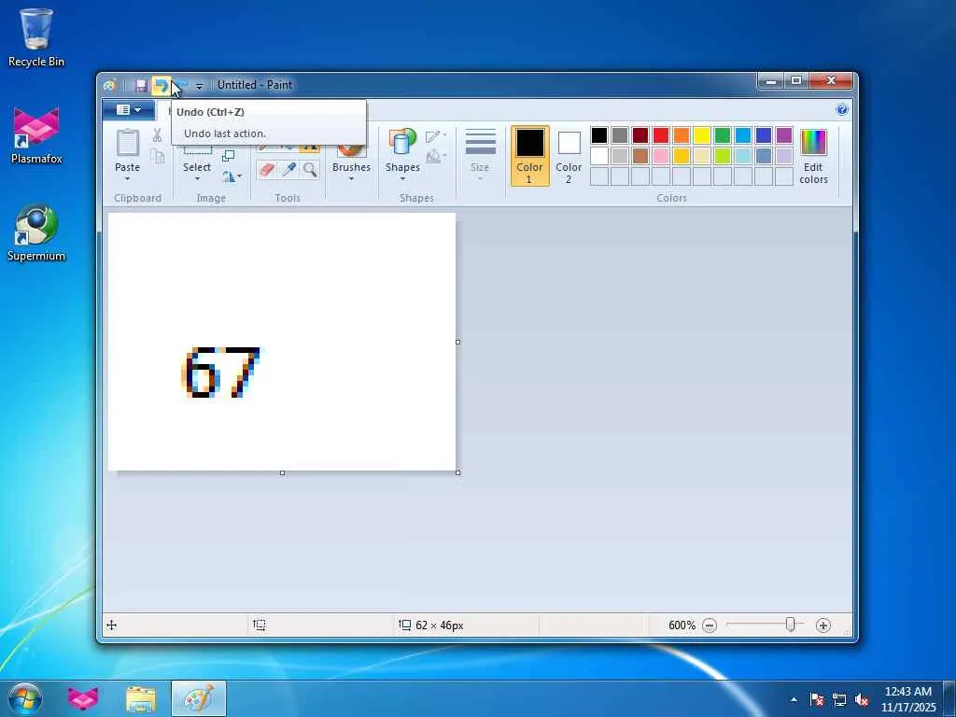Click the network tray icon
956x717 pixels.
coord(839,699)
